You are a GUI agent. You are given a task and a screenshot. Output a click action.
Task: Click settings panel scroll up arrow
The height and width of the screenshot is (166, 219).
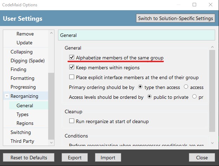click(x=212, y=47)
